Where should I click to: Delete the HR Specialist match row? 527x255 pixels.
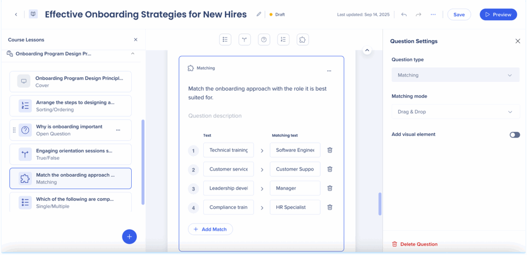(x=330, y=207)
